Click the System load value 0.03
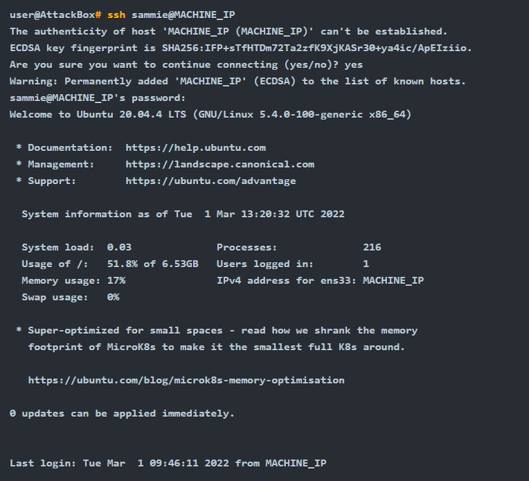The image size is (529, 481). coord(119,247)
